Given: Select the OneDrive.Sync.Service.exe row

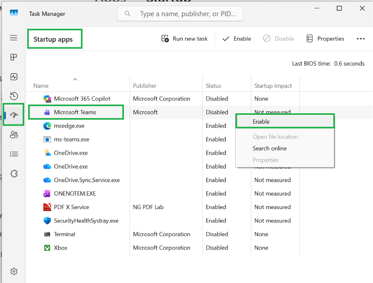Looking at the screenshot, I should point(163,180).
